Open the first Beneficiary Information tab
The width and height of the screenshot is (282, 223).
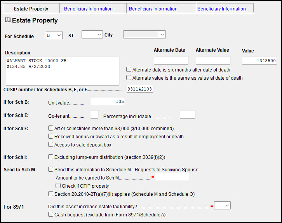point(88,9)
